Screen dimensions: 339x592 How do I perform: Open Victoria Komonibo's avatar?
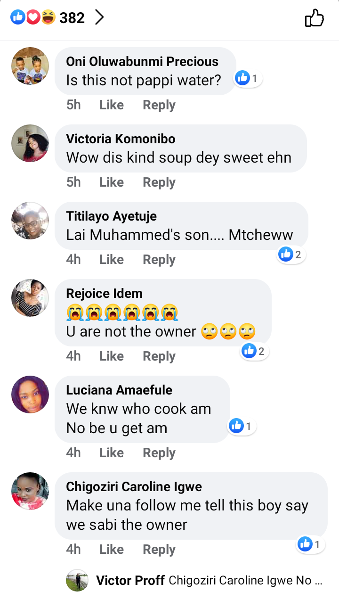pyautogui.click(x=30, y=143)
